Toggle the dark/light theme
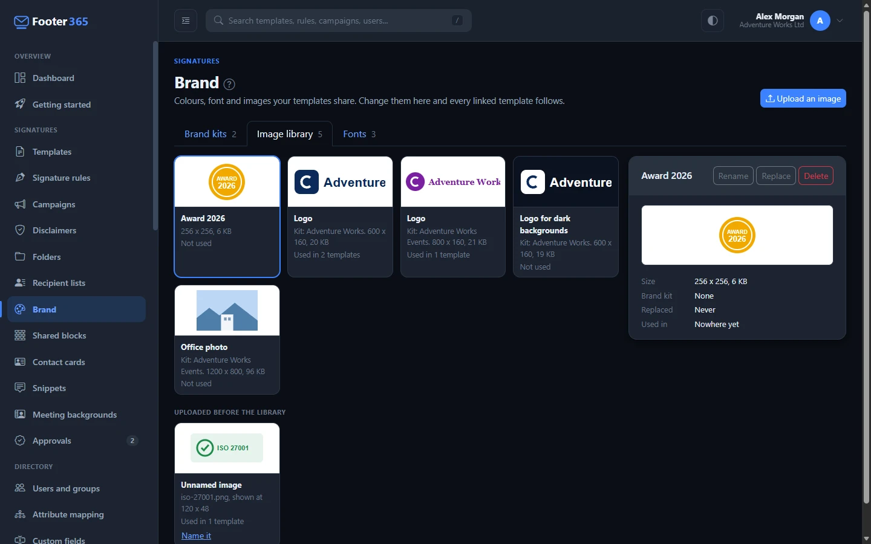871x544 pixels. click(x=713, y=21)
